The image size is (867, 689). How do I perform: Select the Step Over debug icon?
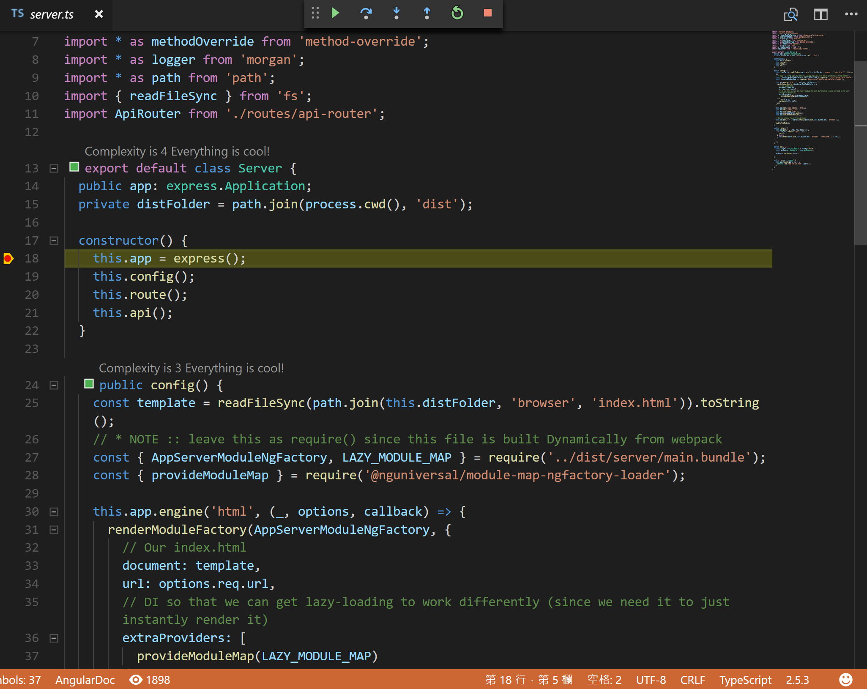[x=367, y=13]
